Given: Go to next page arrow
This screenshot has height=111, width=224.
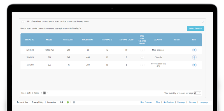Looking at the screenshot, I should click(x=47, y=93).
